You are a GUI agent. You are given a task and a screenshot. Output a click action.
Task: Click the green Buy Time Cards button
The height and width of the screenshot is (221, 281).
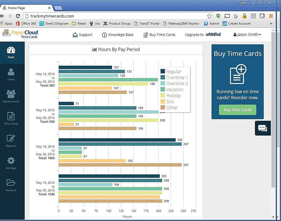(x=237, y=110)
